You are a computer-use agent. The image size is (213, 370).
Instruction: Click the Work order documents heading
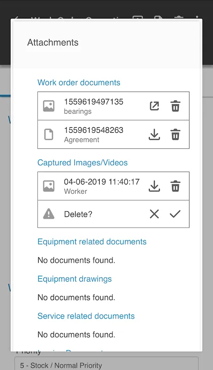click(79, 83)
